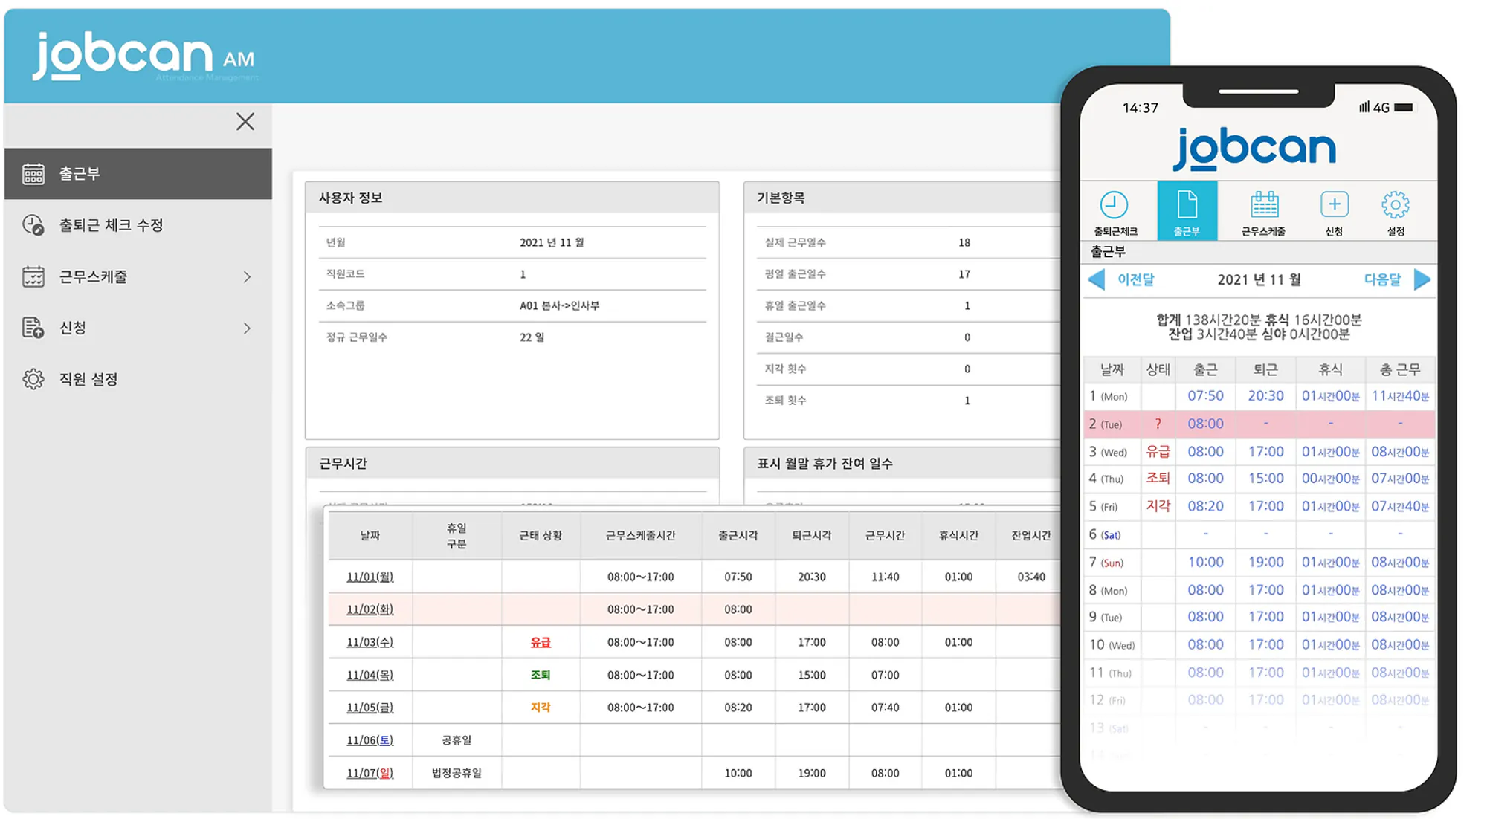Viewport: 1487px width, 819px height.
Task: Open the 11/04(목) date link
Action: [370, 675]
